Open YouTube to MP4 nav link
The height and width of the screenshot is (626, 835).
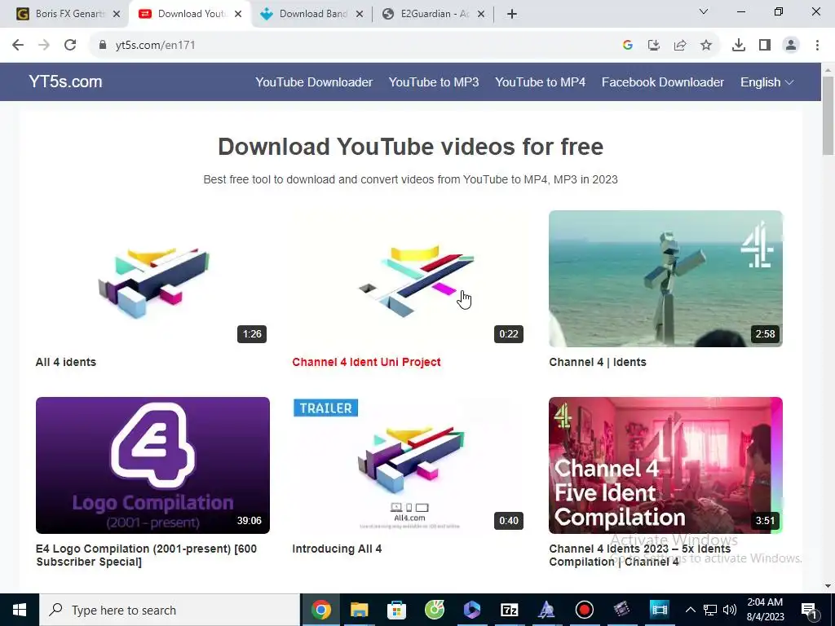click(540, 82)
